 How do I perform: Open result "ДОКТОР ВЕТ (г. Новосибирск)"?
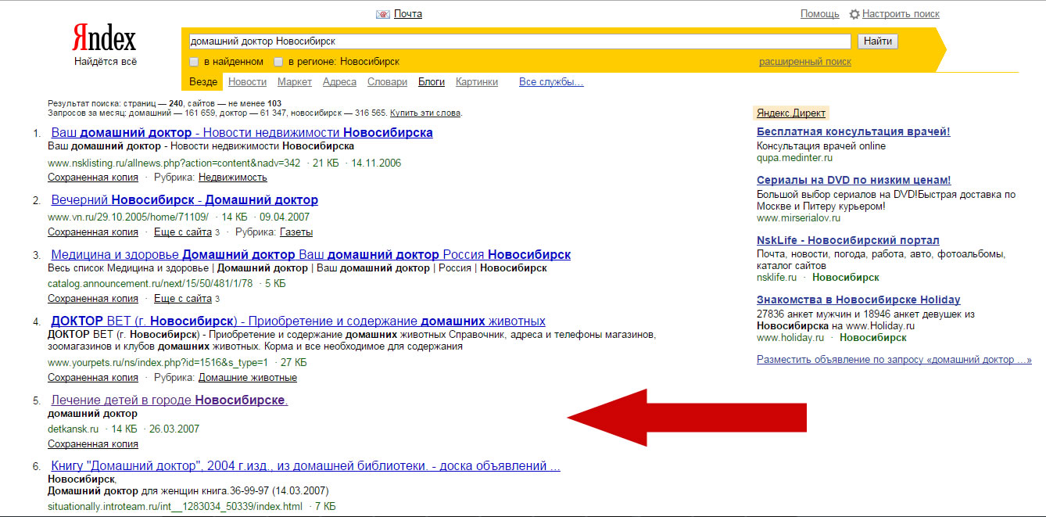pyautogui.click(x=298, y=321)
